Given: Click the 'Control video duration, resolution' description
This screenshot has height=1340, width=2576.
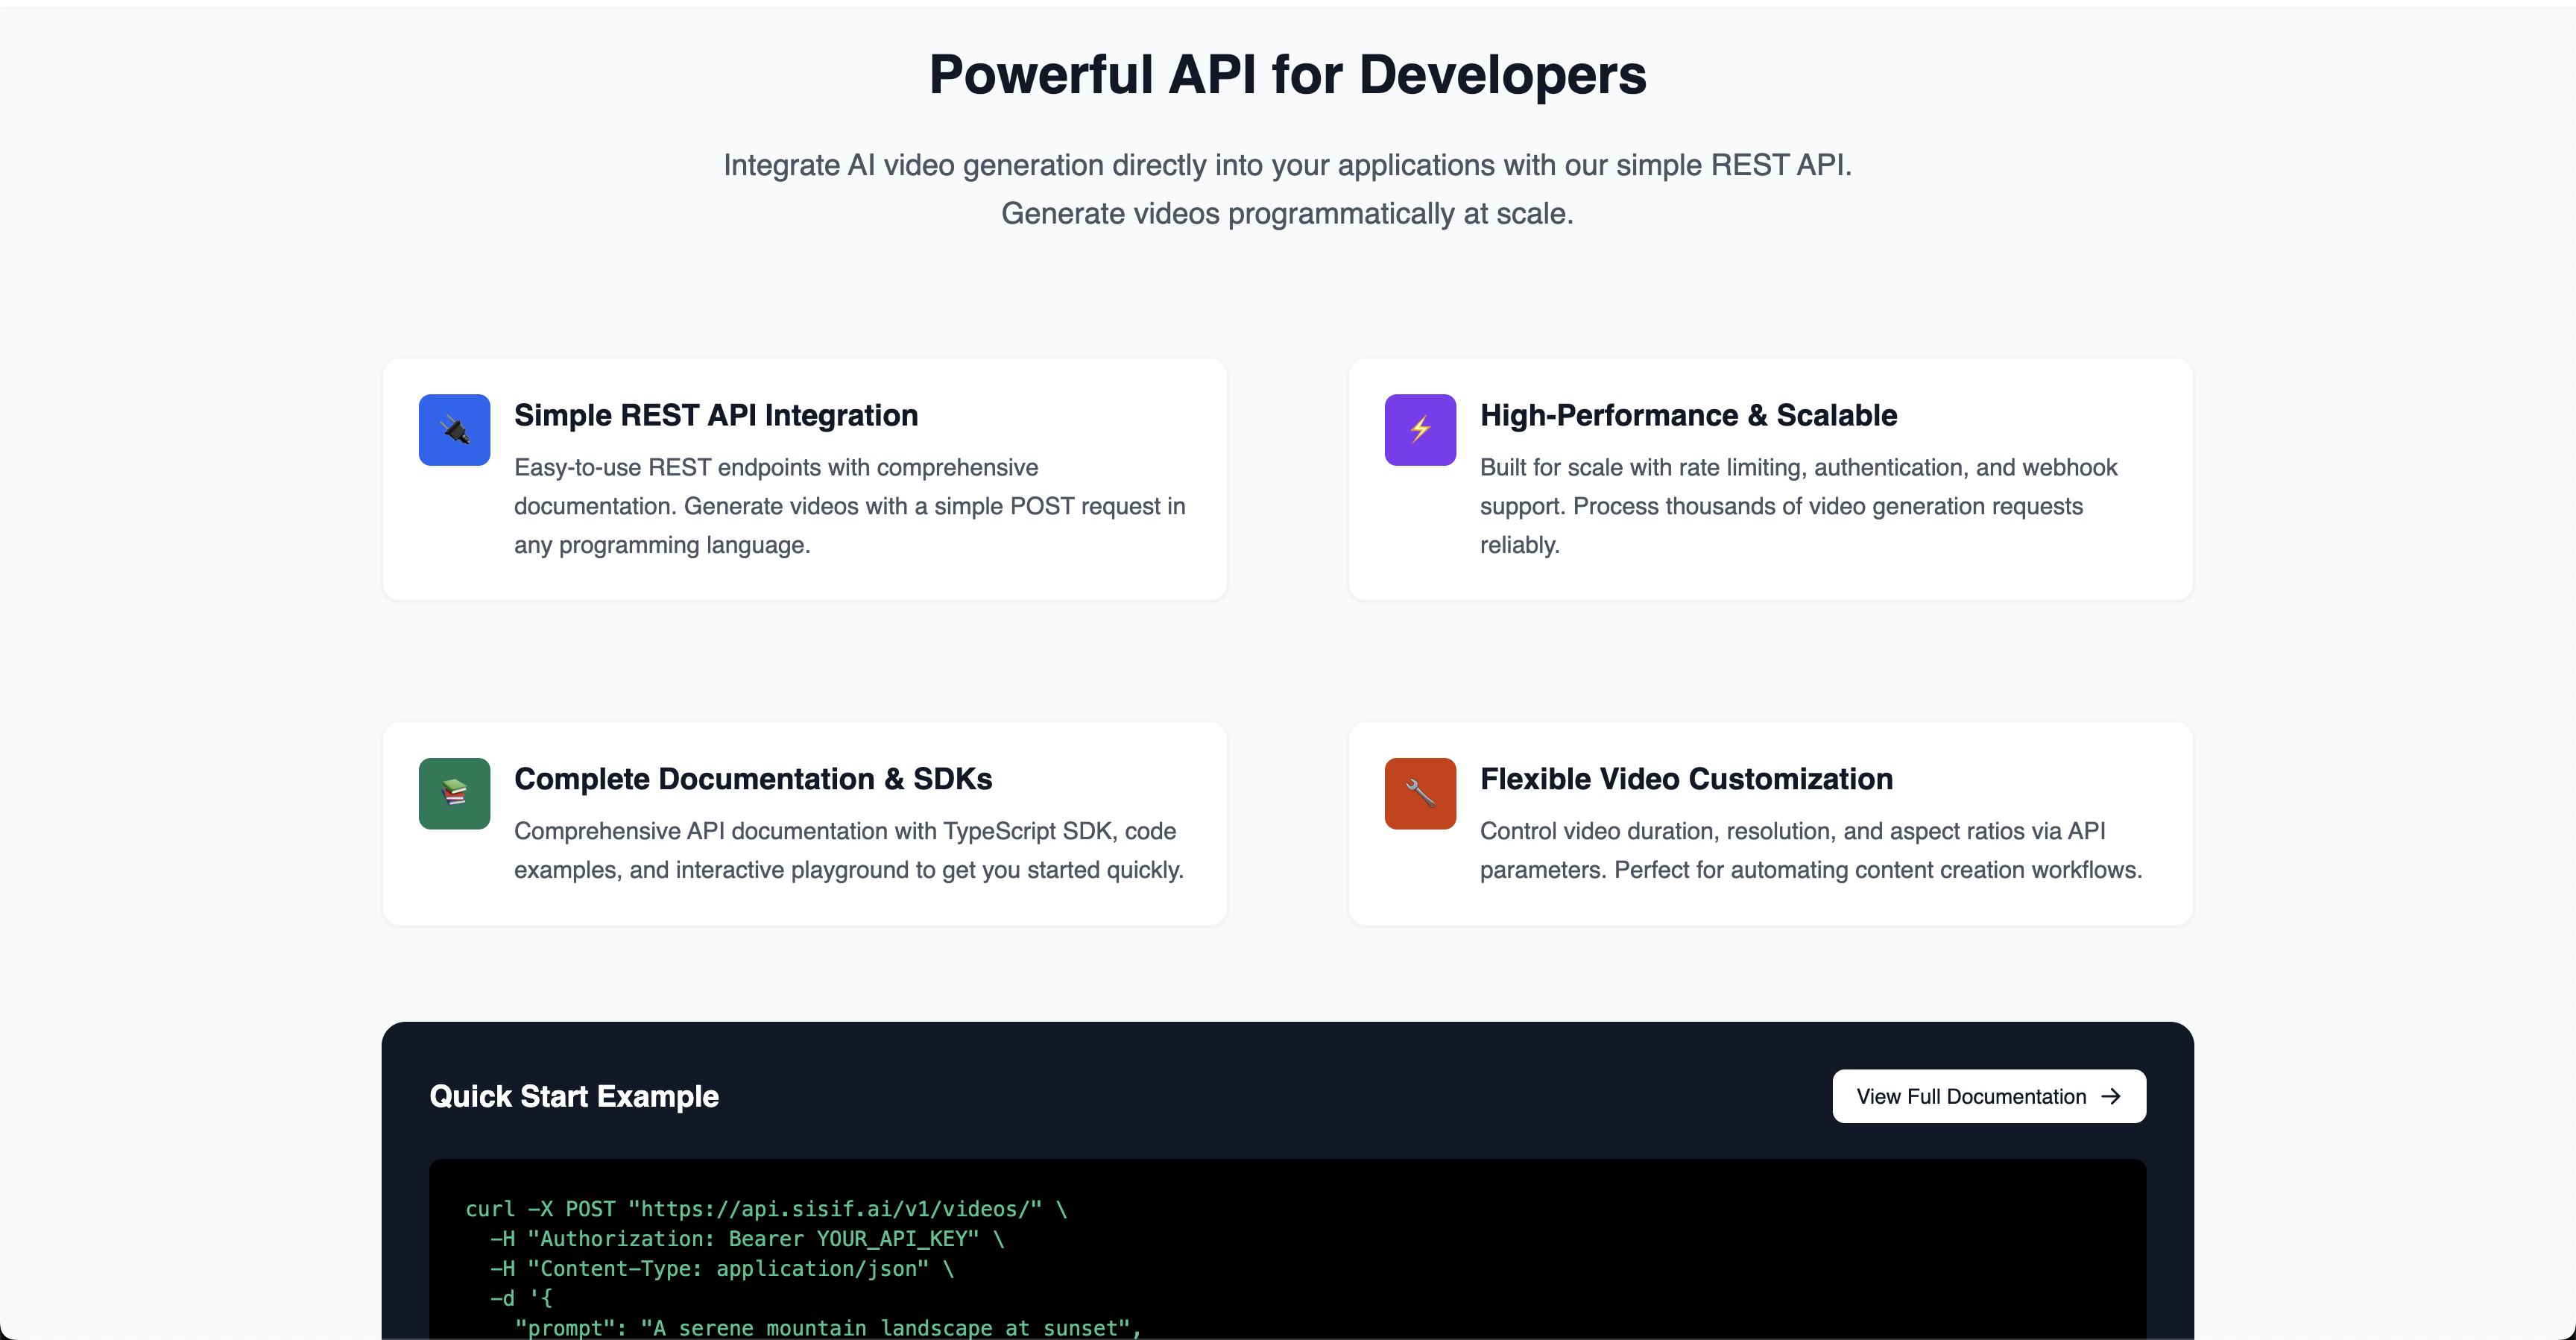Looking at the screenshot, I should coord(1811,850).
